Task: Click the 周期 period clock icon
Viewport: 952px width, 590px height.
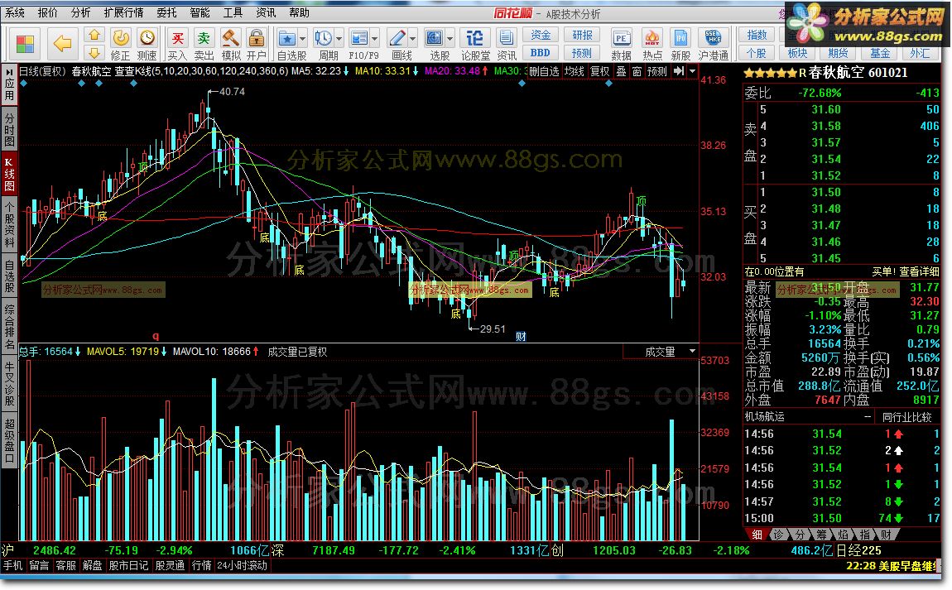Action: click(x=323, y=39)
